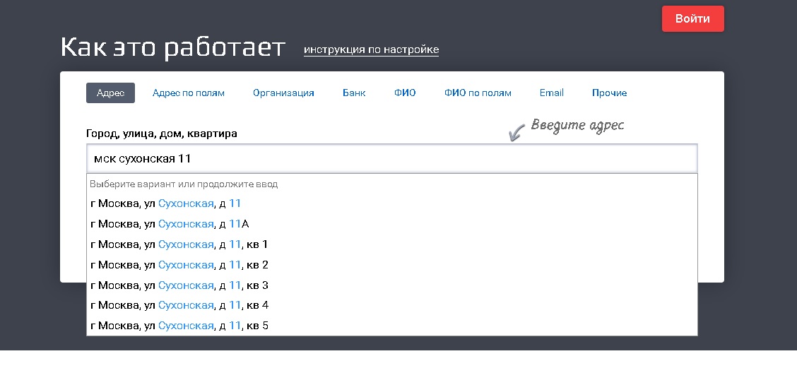This screenshot has height=373, width=797.
Task: Click the Введите адрес arrow hint
Action: tap(567, 126)
